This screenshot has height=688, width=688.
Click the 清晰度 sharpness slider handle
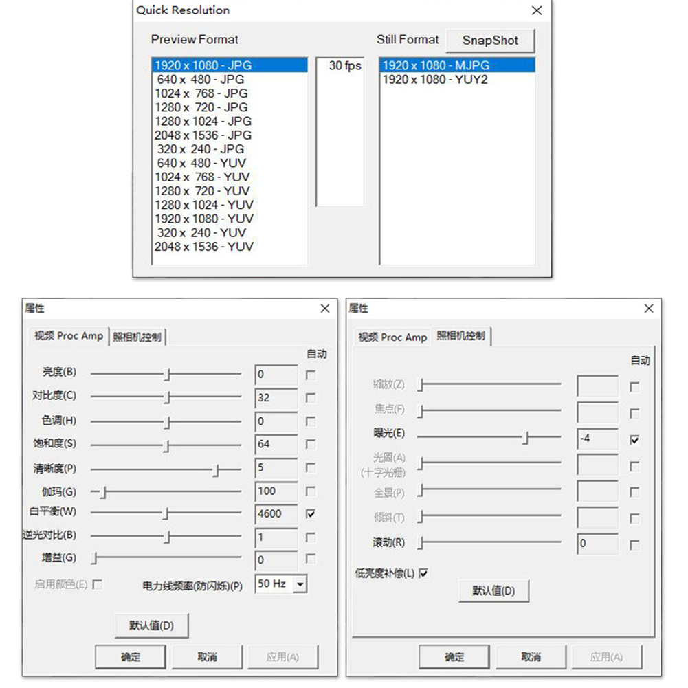coord(216,470)
